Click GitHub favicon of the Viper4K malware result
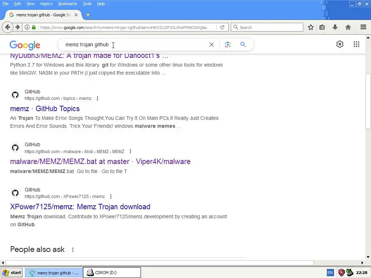 click(x=15, y=148)
